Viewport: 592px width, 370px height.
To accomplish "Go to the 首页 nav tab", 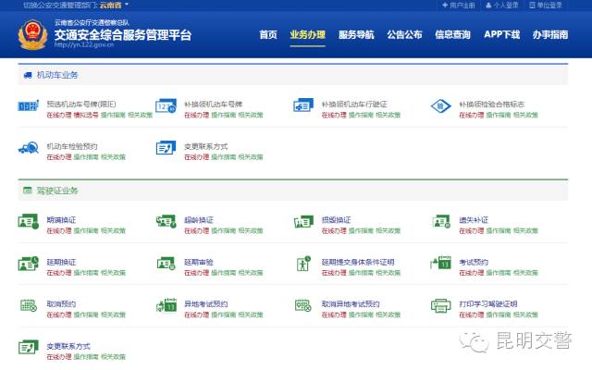I will (268, 35).
